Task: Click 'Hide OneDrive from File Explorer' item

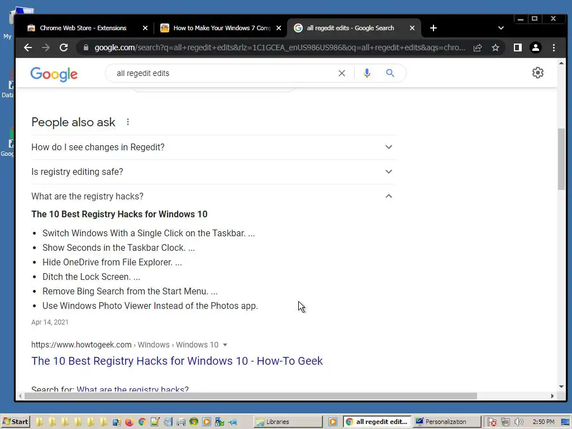Action: coord(112,263)
